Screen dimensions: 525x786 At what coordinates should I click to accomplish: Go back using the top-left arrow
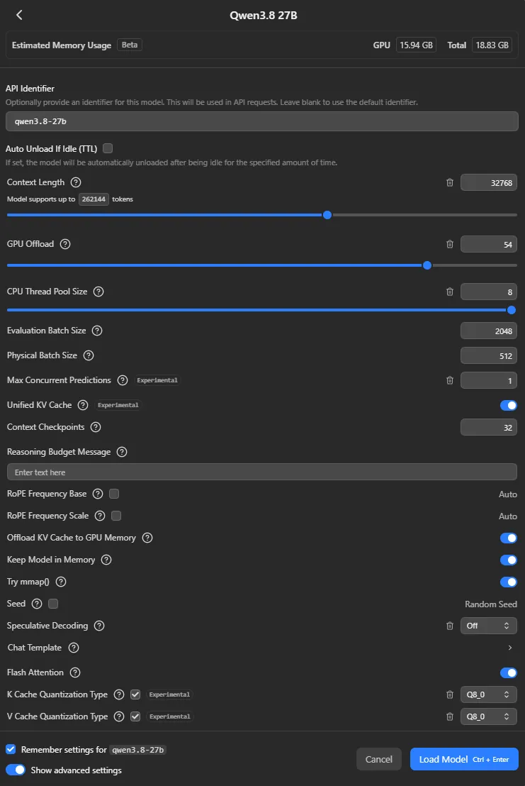[x=19, y=15]
